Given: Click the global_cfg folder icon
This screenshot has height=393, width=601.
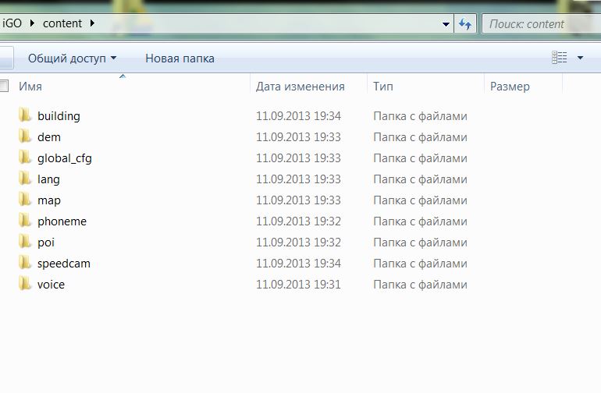Looking at the screenshot, I should click(25, 158).
